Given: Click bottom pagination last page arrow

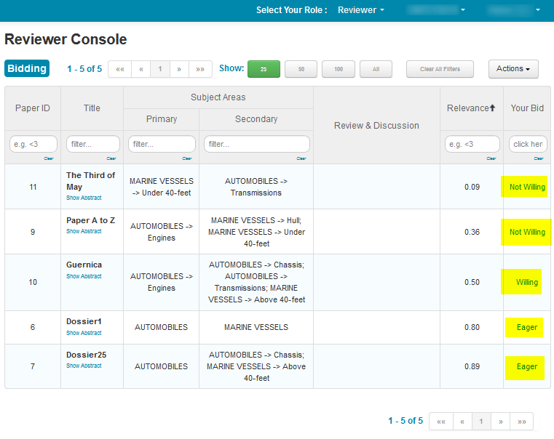Looking at the screenshot, I should [x=521, y=422].
